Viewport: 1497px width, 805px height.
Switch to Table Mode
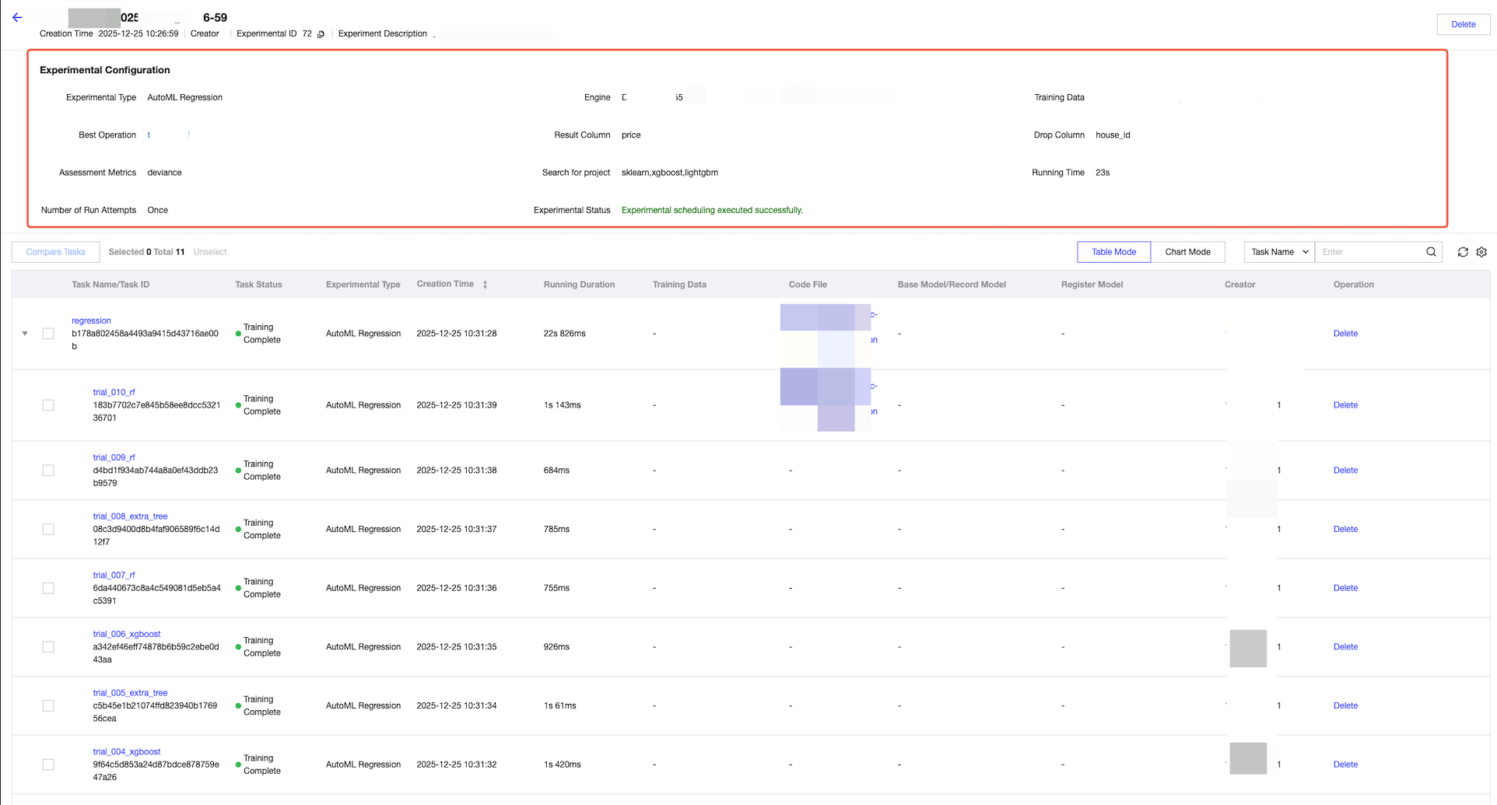tap(1113, 252)
